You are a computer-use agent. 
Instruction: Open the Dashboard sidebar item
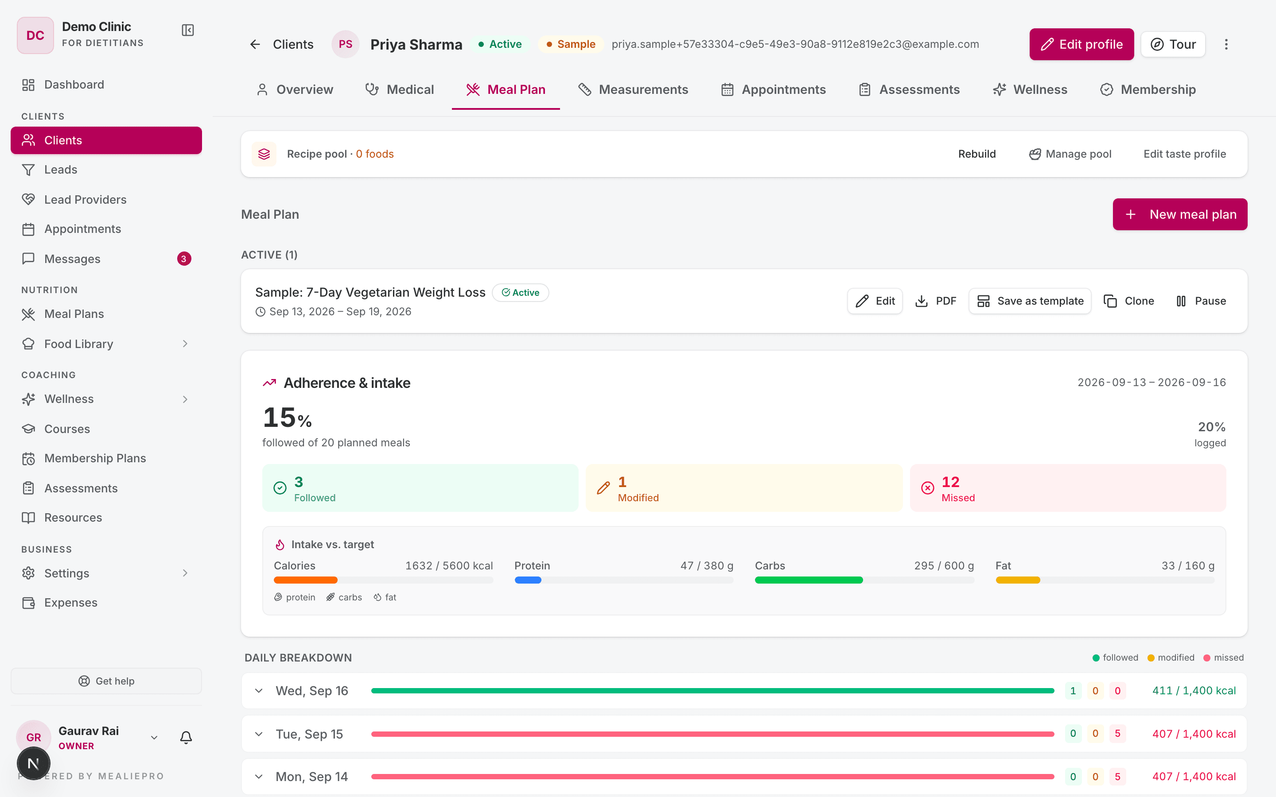[x=106, y=84]
